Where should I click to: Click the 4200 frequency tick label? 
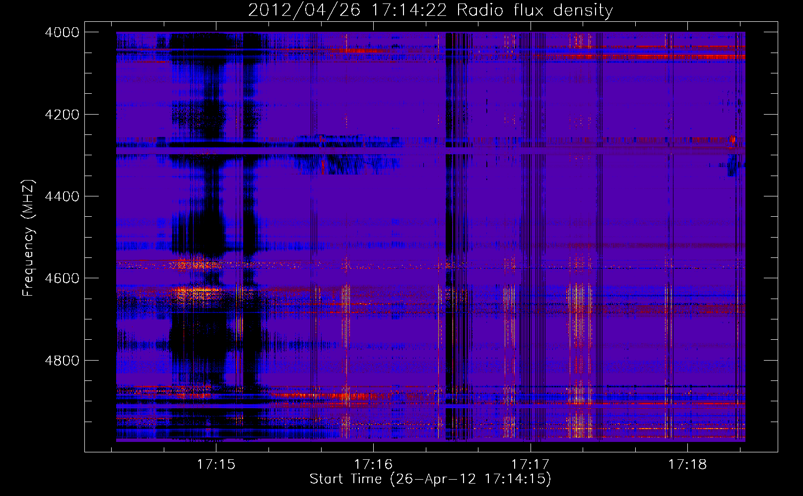(x=62, y=115)
